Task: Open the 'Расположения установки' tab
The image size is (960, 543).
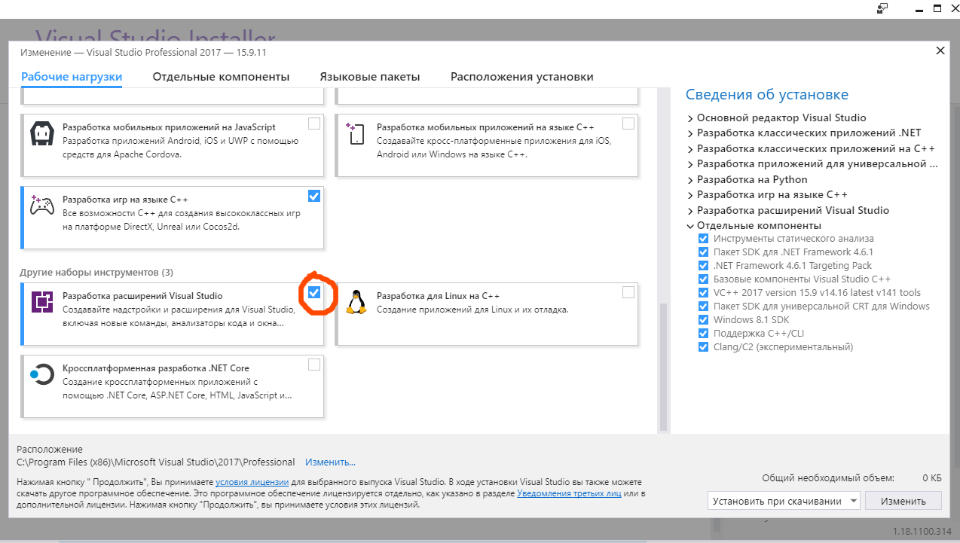Action: 522,77
